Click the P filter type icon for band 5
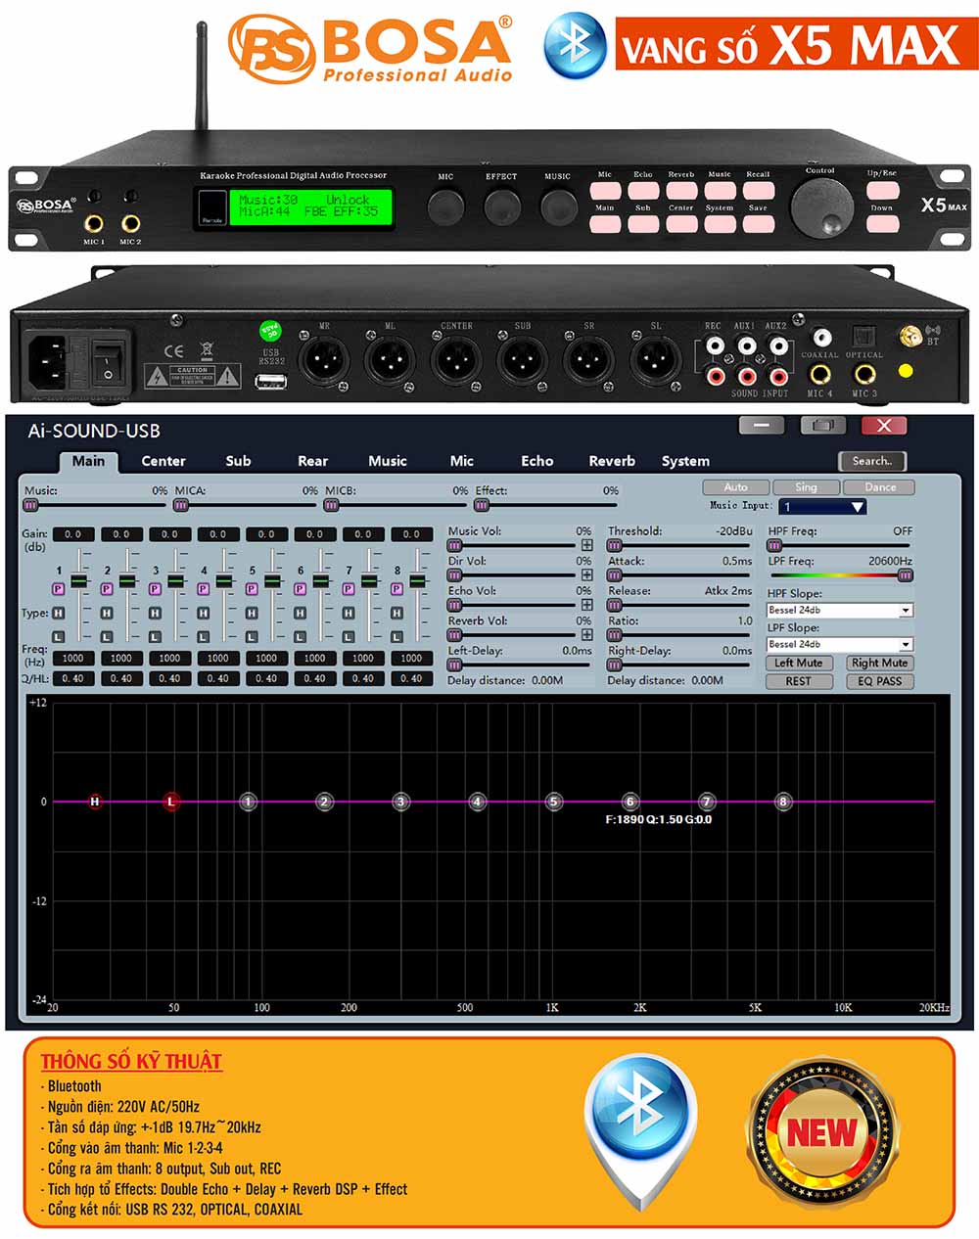979x1239 pixels. 252,589
